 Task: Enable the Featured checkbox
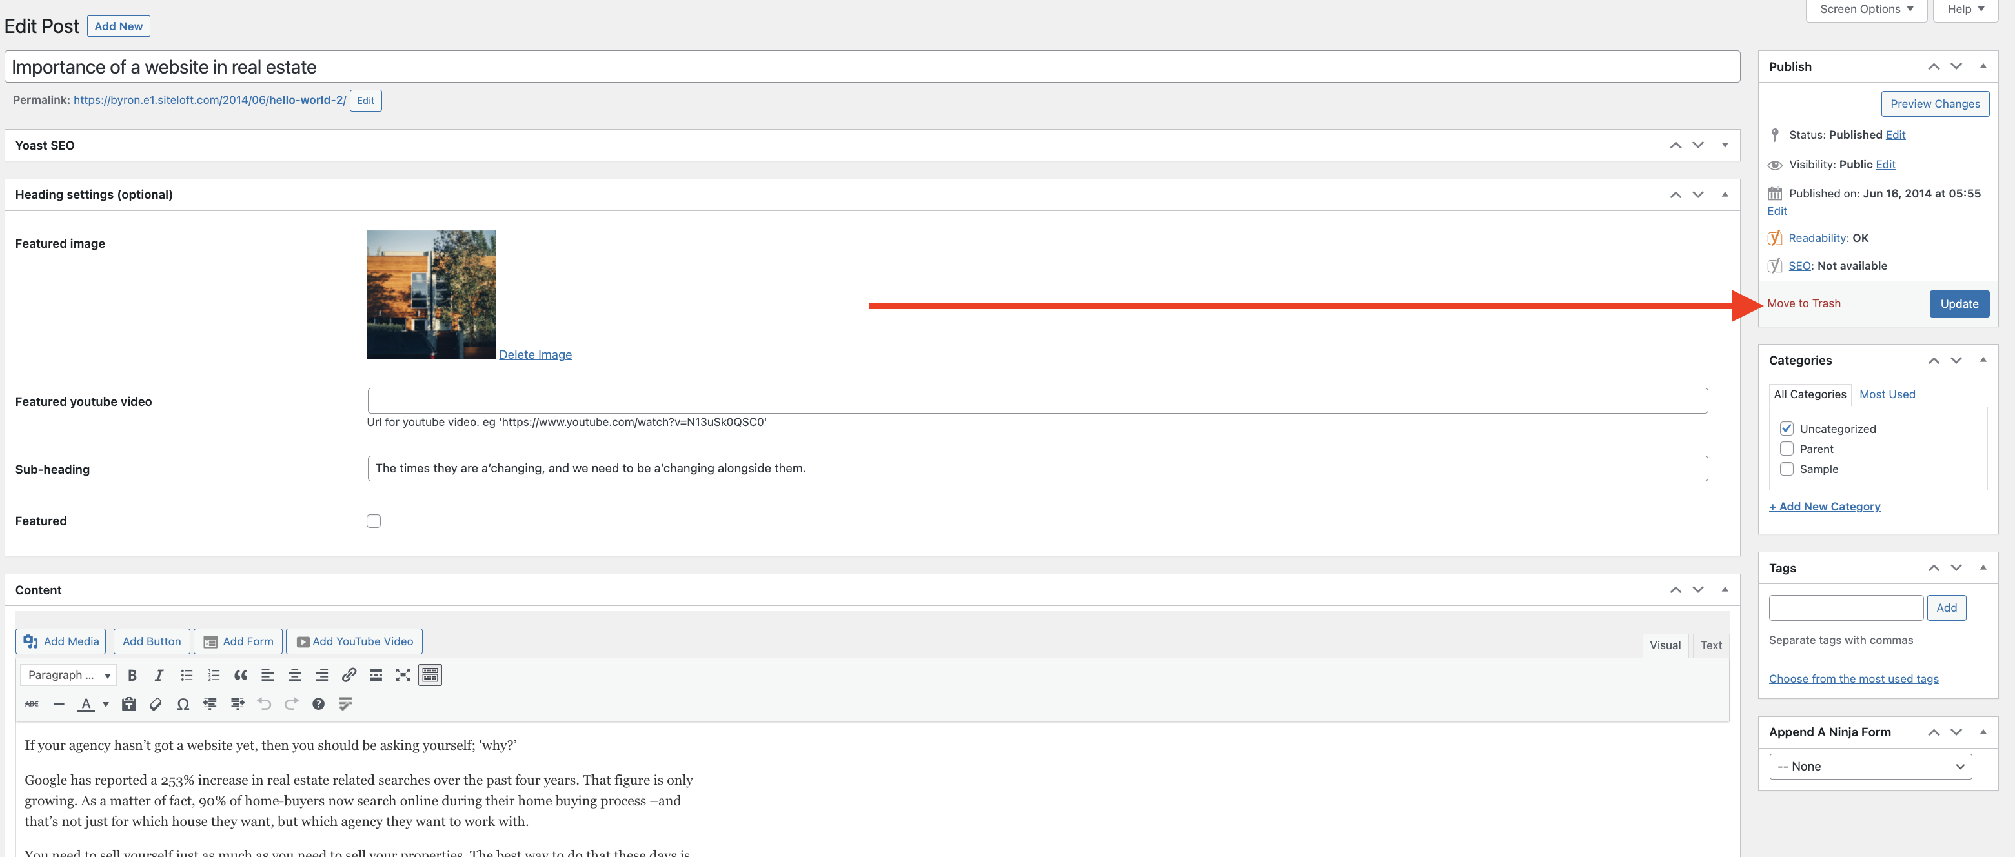pyautogui.click(x=374, y=521)
